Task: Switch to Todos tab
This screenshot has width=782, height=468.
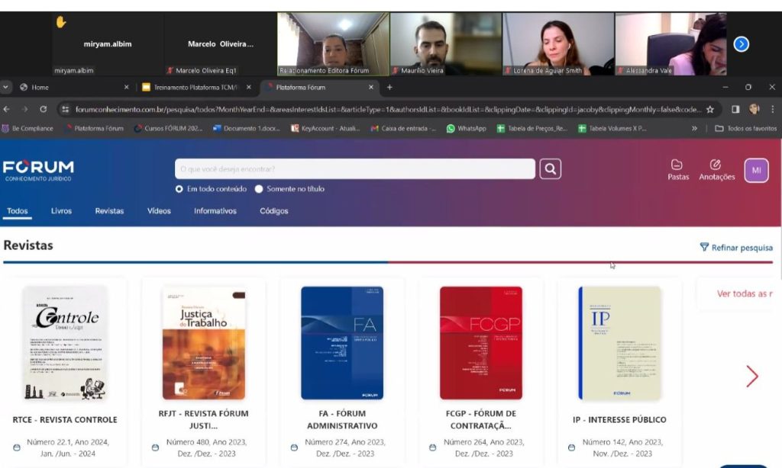Action: coord(18,211)
